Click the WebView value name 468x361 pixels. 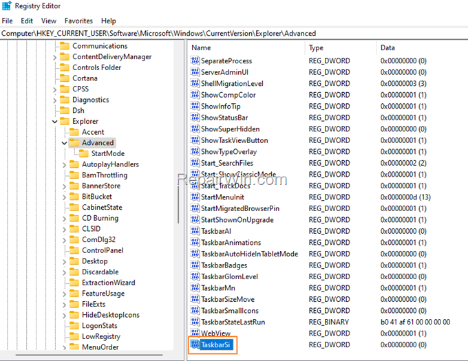click(215, 333)
